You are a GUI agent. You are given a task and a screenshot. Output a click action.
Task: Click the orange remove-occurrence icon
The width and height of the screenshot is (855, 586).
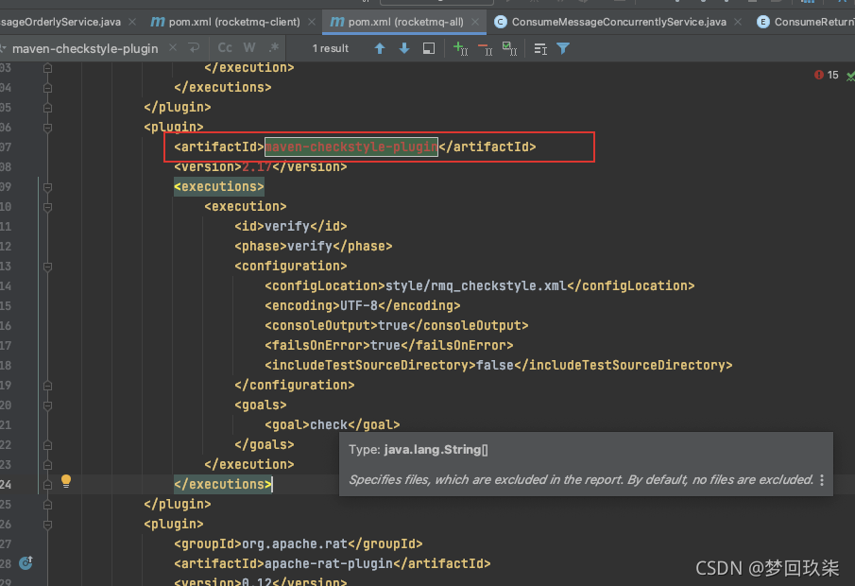tap(485, 48)
